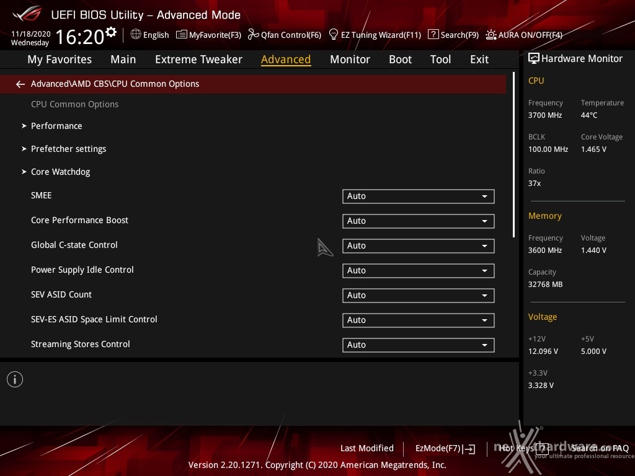Click the +12V reading 12.096 V
The width and height of the screenshot is (635, 476).
point(543,351)
